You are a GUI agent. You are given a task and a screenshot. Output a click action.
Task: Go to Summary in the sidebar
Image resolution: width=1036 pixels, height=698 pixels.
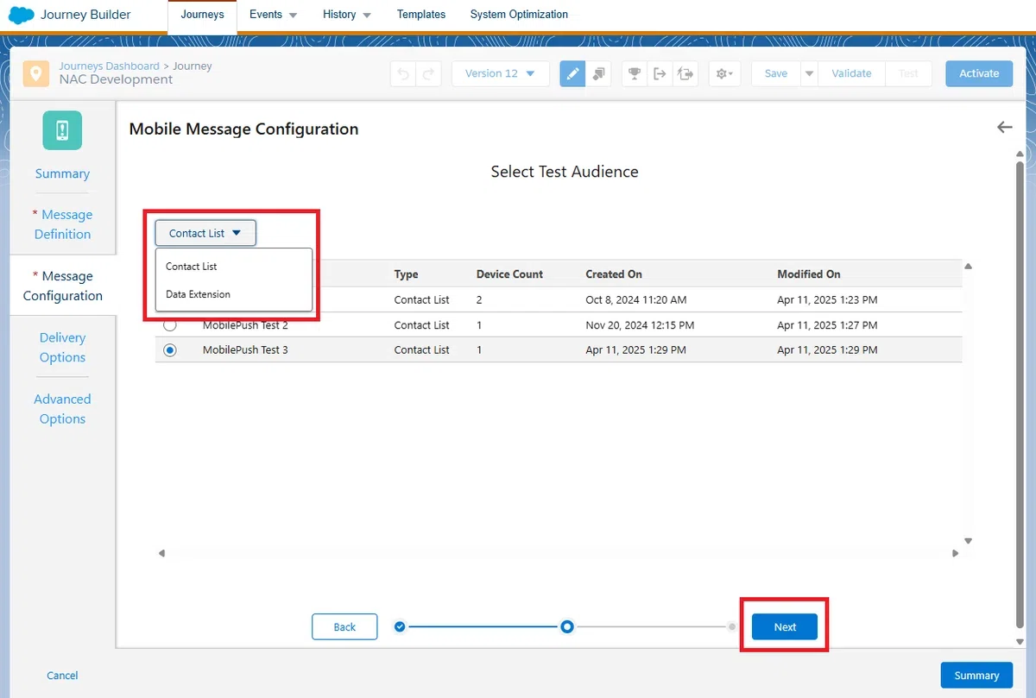(62, 173)
